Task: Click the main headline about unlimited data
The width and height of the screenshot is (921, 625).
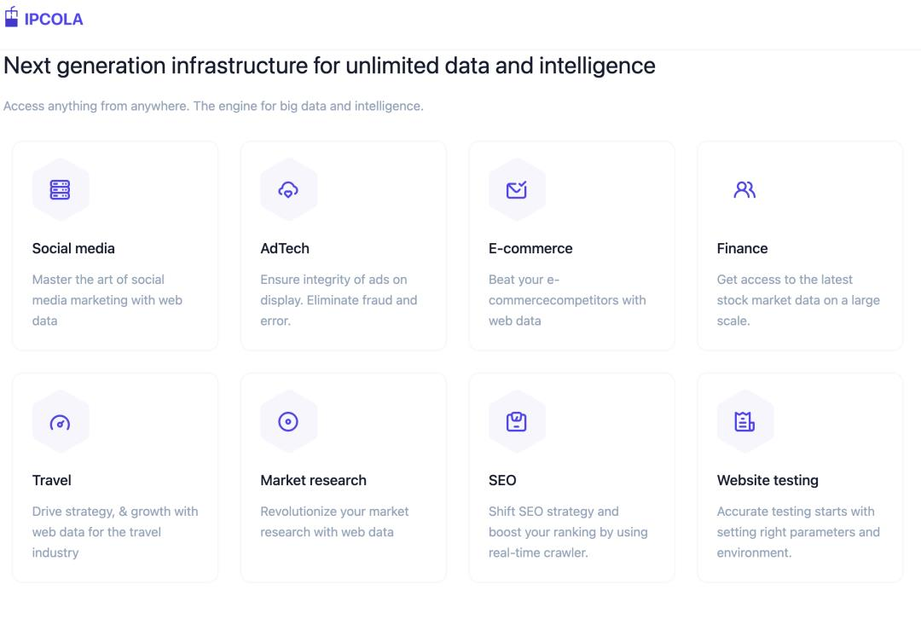Action: pyautogui.click(x=329, y=66)
